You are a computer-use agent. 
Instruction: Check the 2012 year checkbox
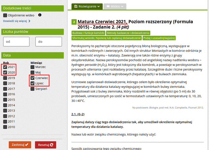pyautogui.click(x=5, y=116)
